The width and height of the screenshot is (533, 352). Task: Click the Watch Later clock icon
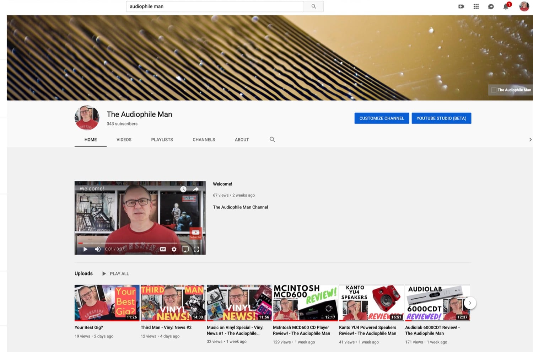click(x=183, y=189)
